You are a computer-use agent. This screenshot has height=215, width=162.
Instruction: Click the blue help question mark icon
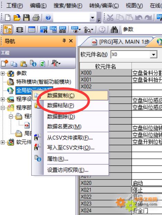point(48,18)
